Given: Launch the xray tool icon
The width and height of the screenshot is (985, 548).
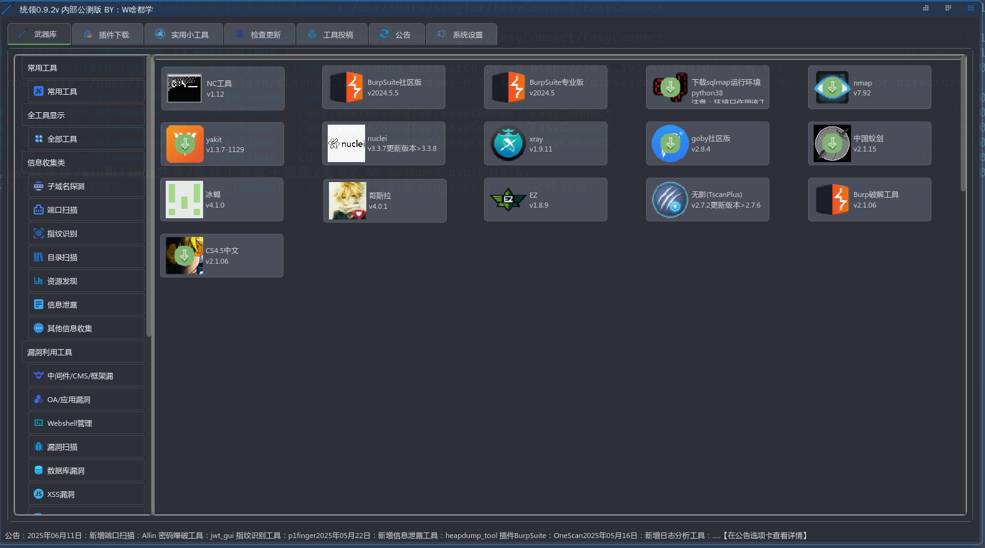Looking at the screenshot, I should coord(508,143).
